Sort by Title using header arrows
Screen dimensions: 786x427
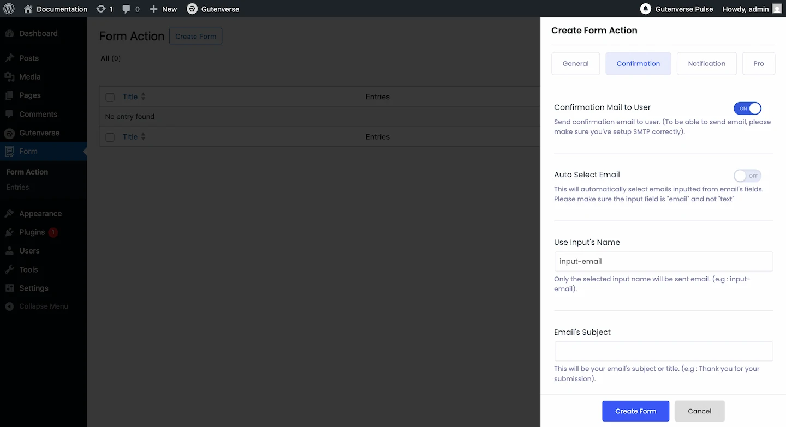pyautogui.click(x=143, y=97)
